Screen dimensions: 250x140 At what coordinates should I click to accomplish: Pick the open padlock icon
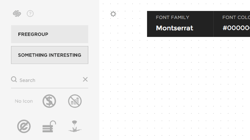click(49, 126)
